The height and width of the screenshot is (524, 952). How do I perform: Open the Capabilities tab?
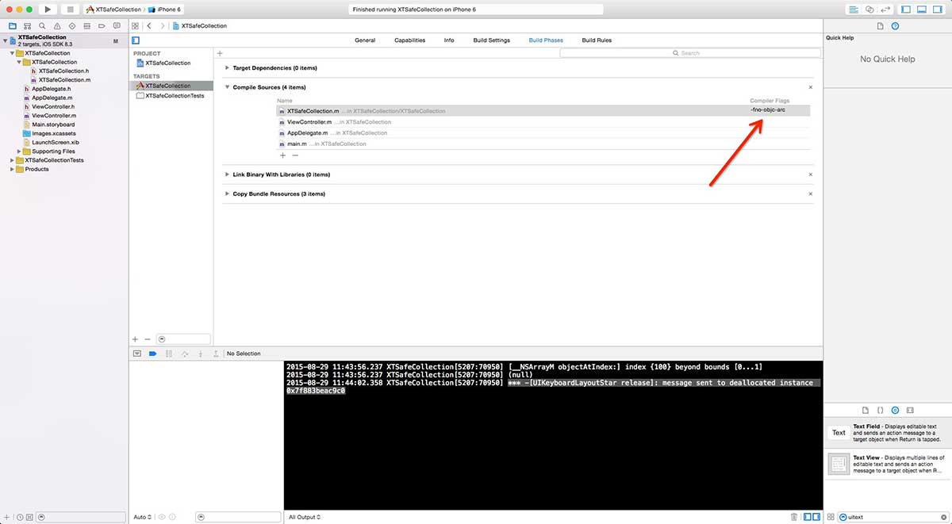(x=409, y=40)
